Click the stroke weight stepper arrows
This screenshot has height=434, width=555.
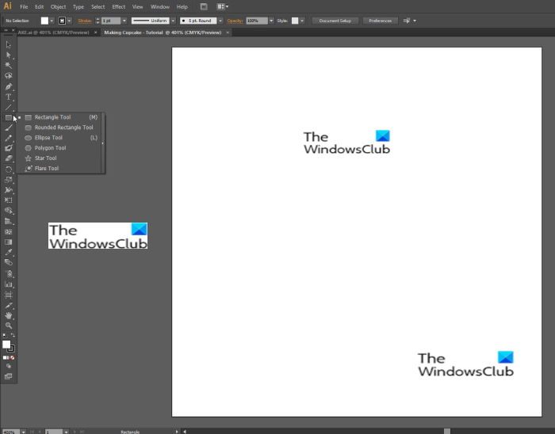[x=98, y=21]
